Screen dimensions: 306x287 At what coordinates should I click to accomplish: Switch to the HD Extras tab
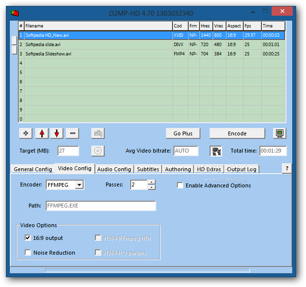tap(209, 169)
